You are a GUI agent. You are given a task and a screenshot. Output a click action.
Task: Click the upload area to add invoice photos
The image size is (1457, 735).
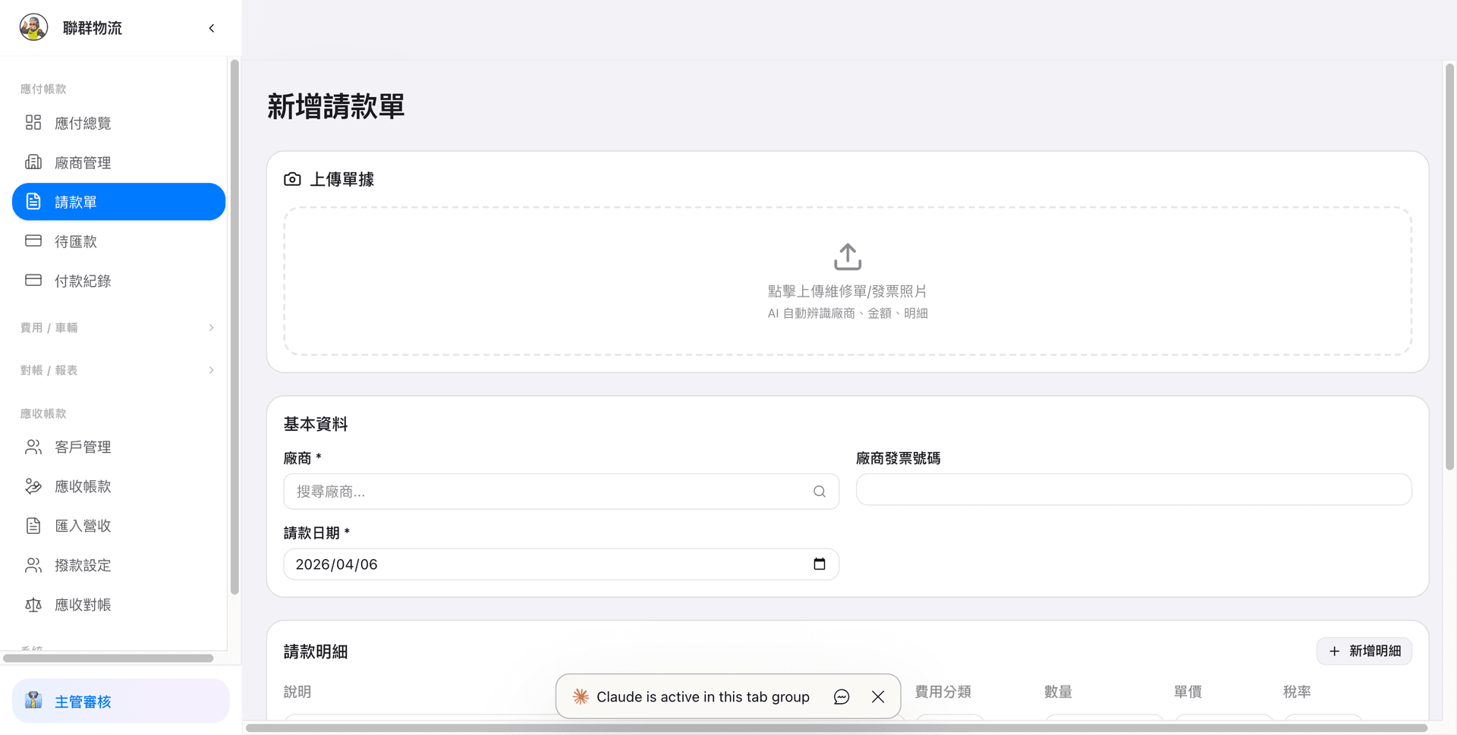(x=847, y=281)
